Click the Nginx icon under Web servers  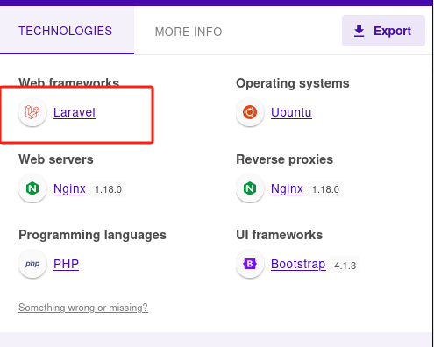point(32,188)
